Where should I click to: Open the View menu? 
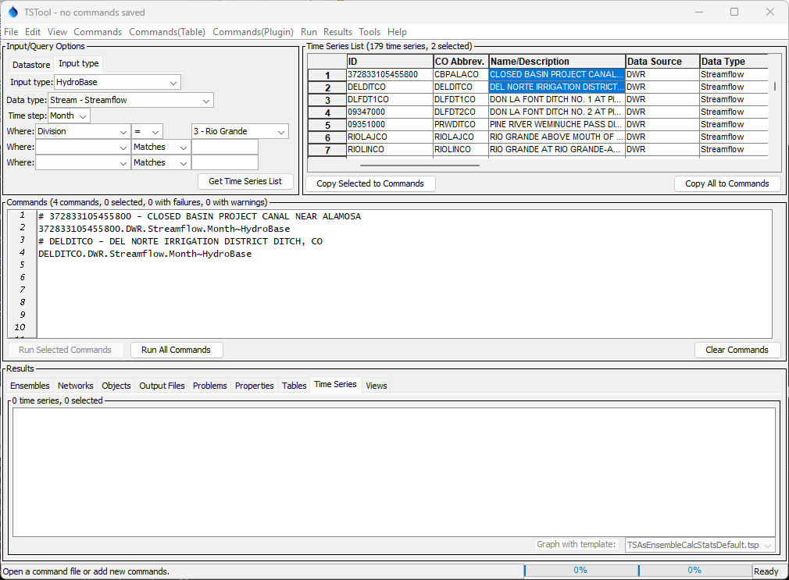click(x=57, y=32)
